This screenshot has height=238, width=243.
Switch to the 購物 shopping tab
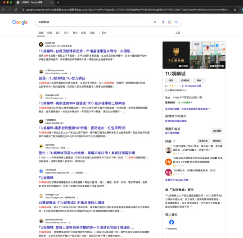(x=75, y=33)
